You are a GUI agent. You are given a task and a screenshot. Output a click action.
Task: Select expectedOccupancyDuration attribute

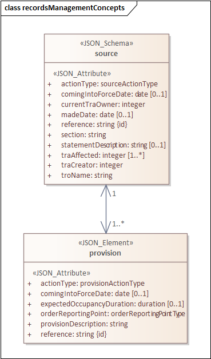[x=112, y=304]
